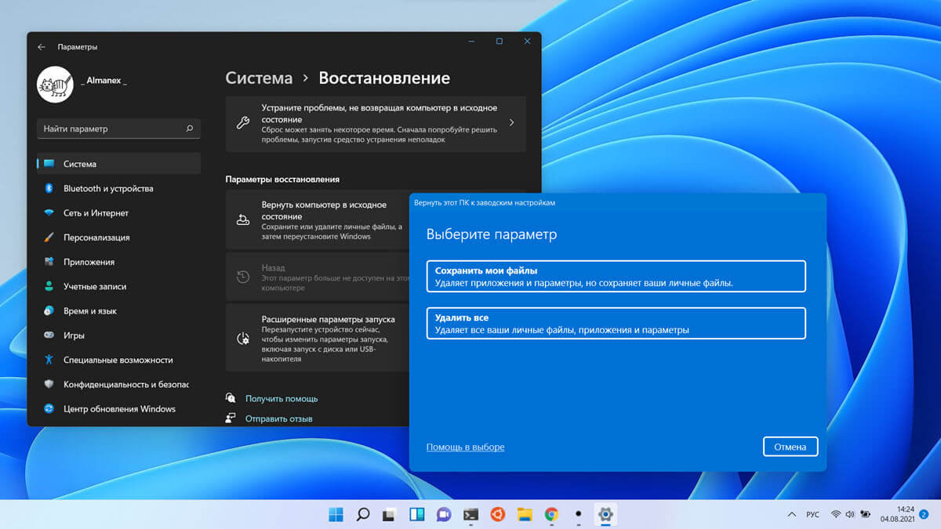Click the shield icon for Конфиденциальность

(49, 384)
